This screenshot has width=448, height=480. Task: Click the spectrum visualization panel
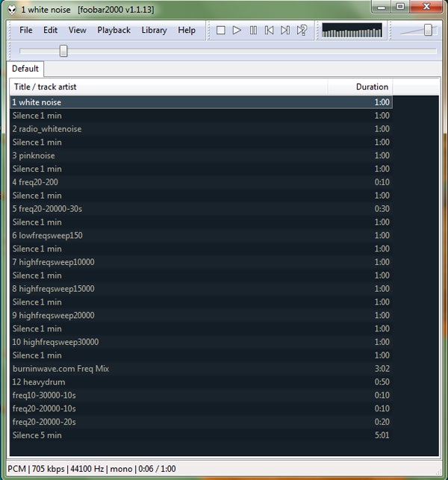click(x=352, y=31)
